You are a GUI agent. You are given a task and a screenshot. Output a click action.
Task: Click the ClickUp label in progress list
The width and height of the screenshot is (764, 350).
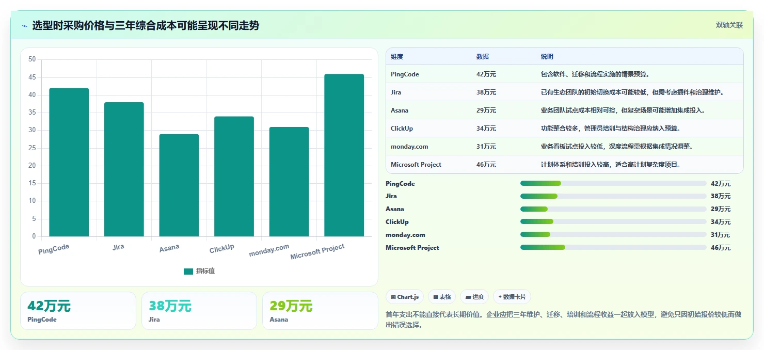tap(397, 222)
